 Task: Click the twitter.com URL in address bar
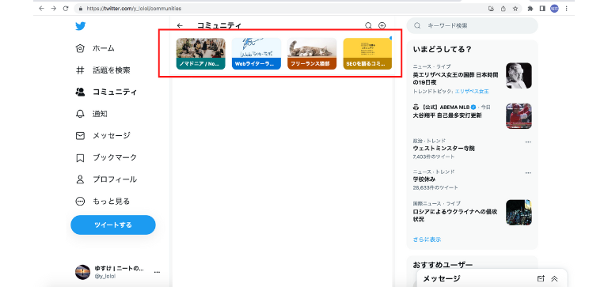(134, 8)
